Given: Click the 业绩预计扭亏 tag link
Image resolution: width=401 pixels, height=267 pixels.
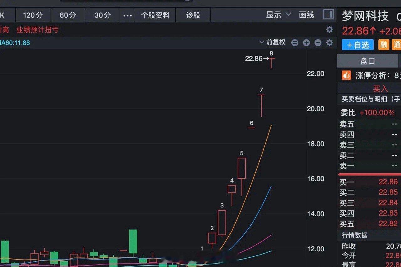Looking at the screenshot, I should pyautogui.click(x=38, y=30).
